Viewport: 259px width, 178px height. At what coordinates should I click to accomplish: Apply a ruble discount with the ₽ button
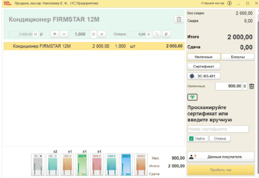point(166,34)
